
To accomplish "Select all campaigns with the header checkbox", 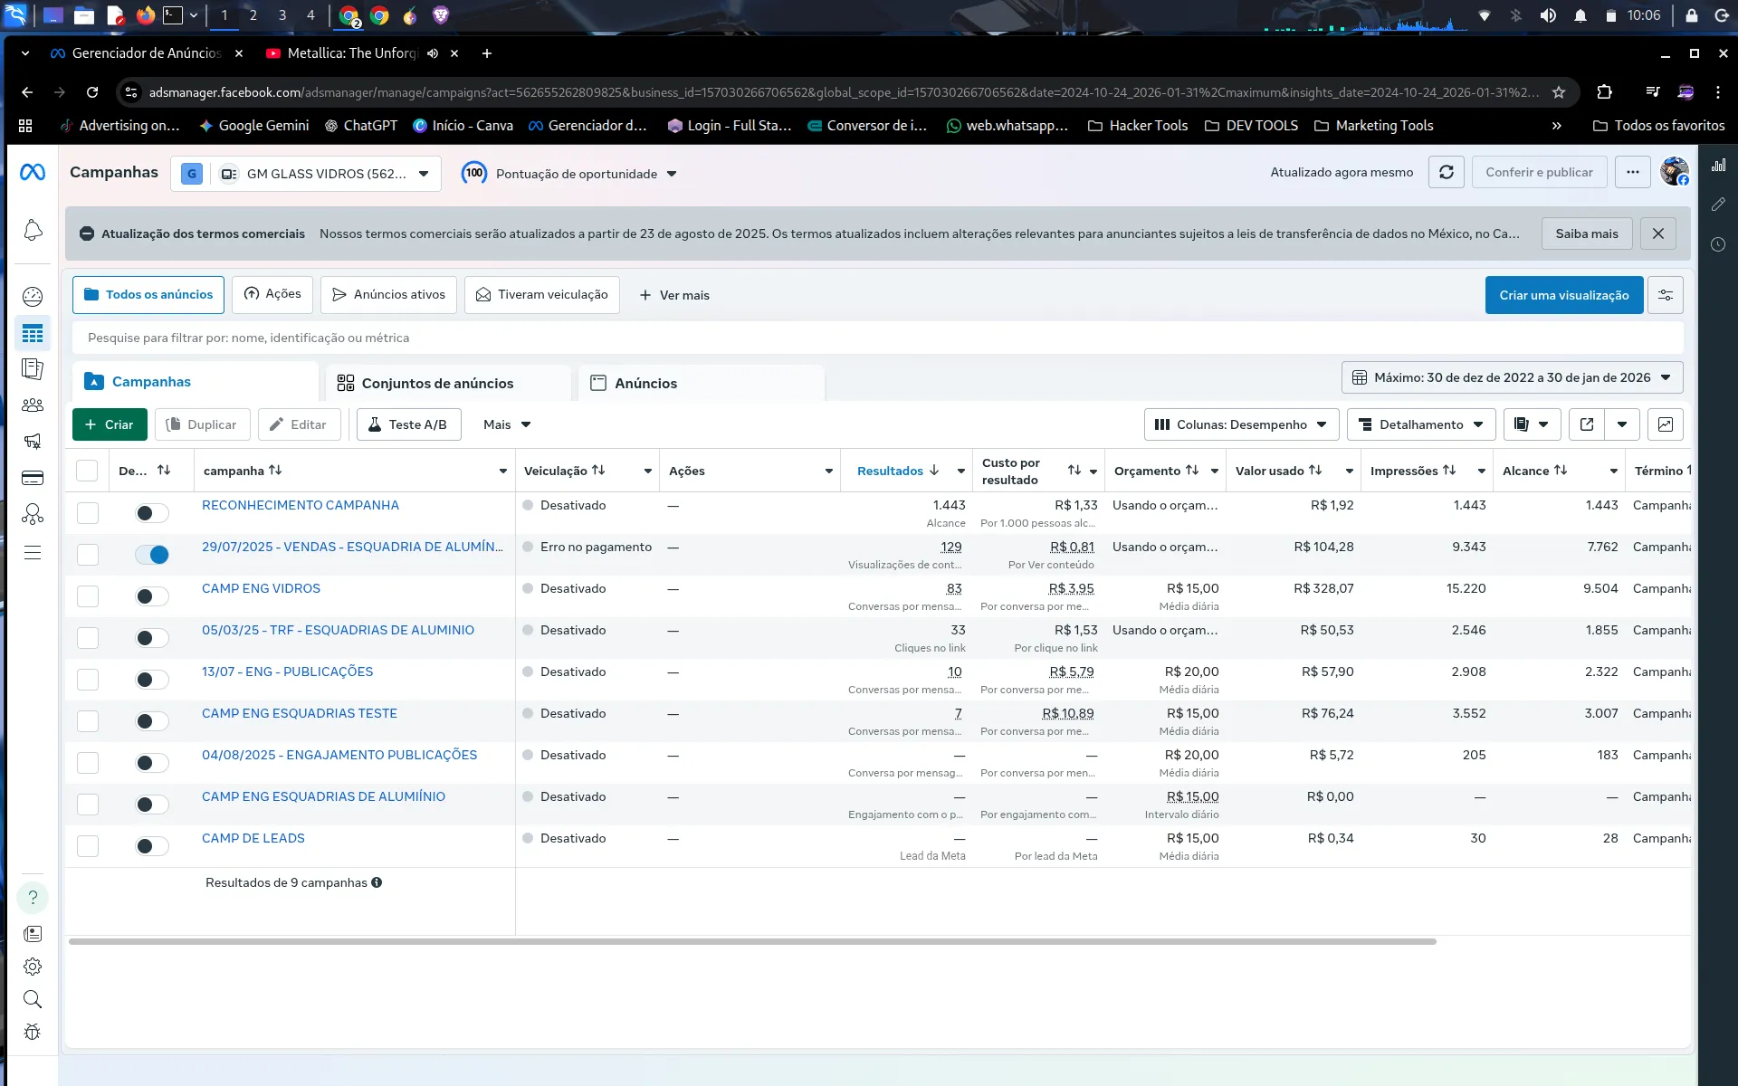I will click(87, 471).
